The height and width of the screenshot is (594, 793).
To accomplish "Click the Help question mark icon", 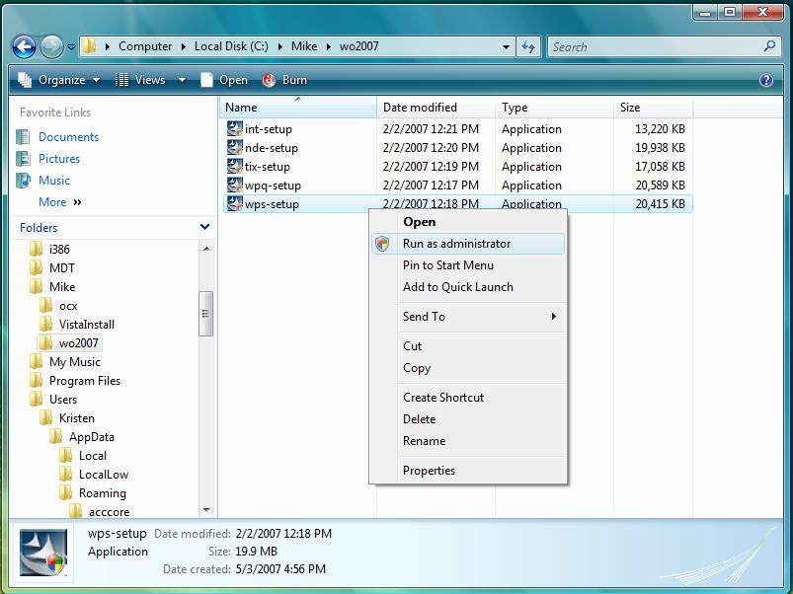I will point(765,80).
